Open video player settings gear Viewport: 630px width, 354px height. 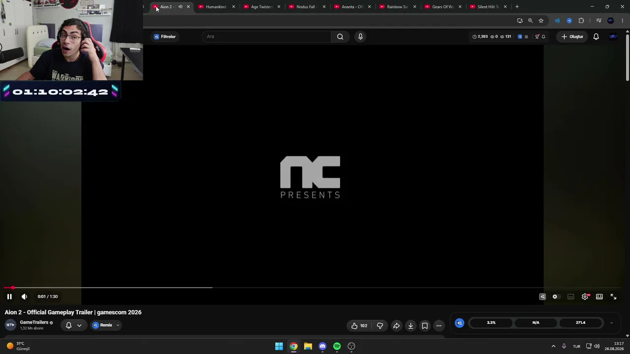pyautogui.click(x=585, y=296)
